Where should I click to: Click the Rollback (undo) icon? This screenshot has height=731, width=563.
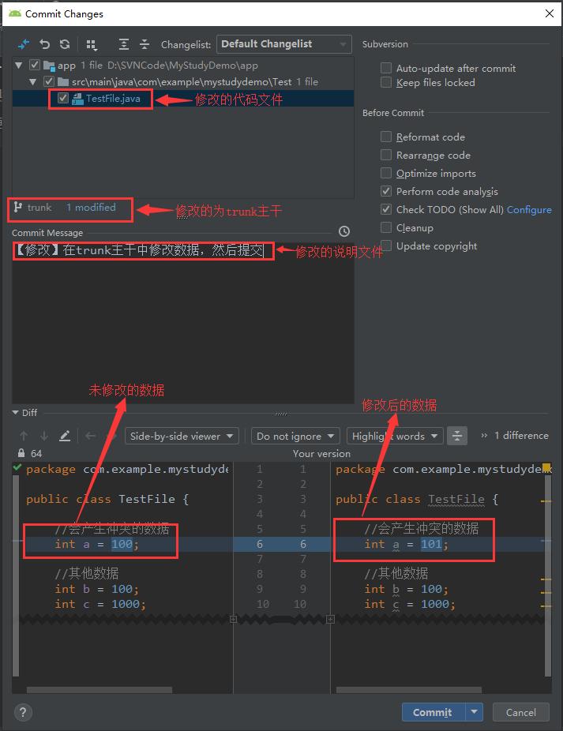(x=44, y=44)
